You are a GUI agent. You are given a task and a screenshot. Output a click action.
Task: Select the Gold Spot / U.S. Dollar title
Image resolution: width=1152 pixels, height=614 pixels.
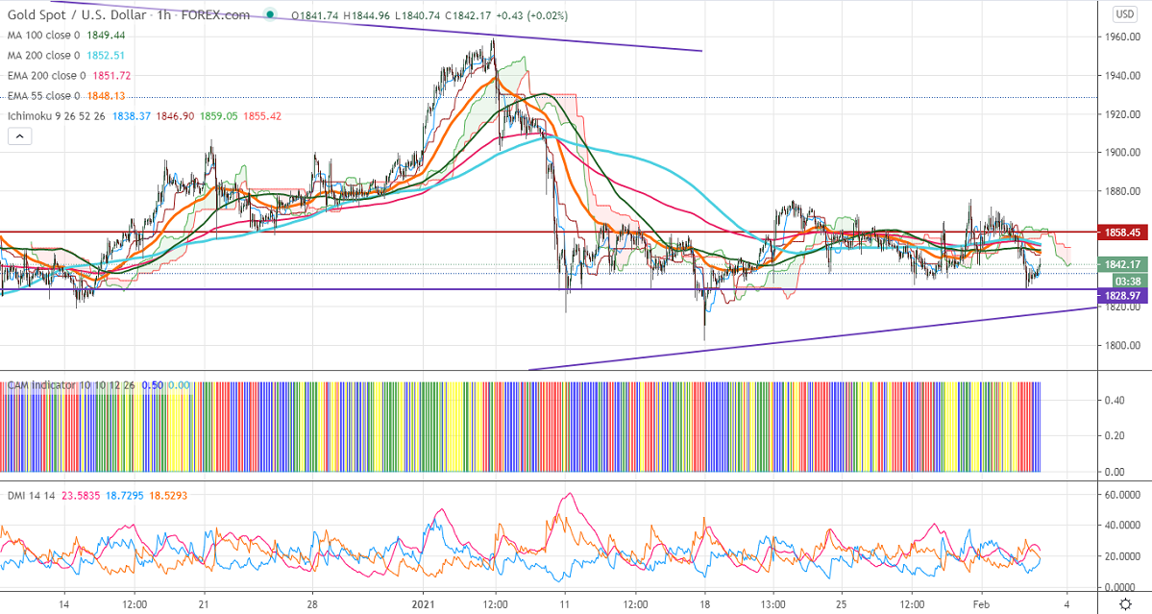tap(77, 14)
